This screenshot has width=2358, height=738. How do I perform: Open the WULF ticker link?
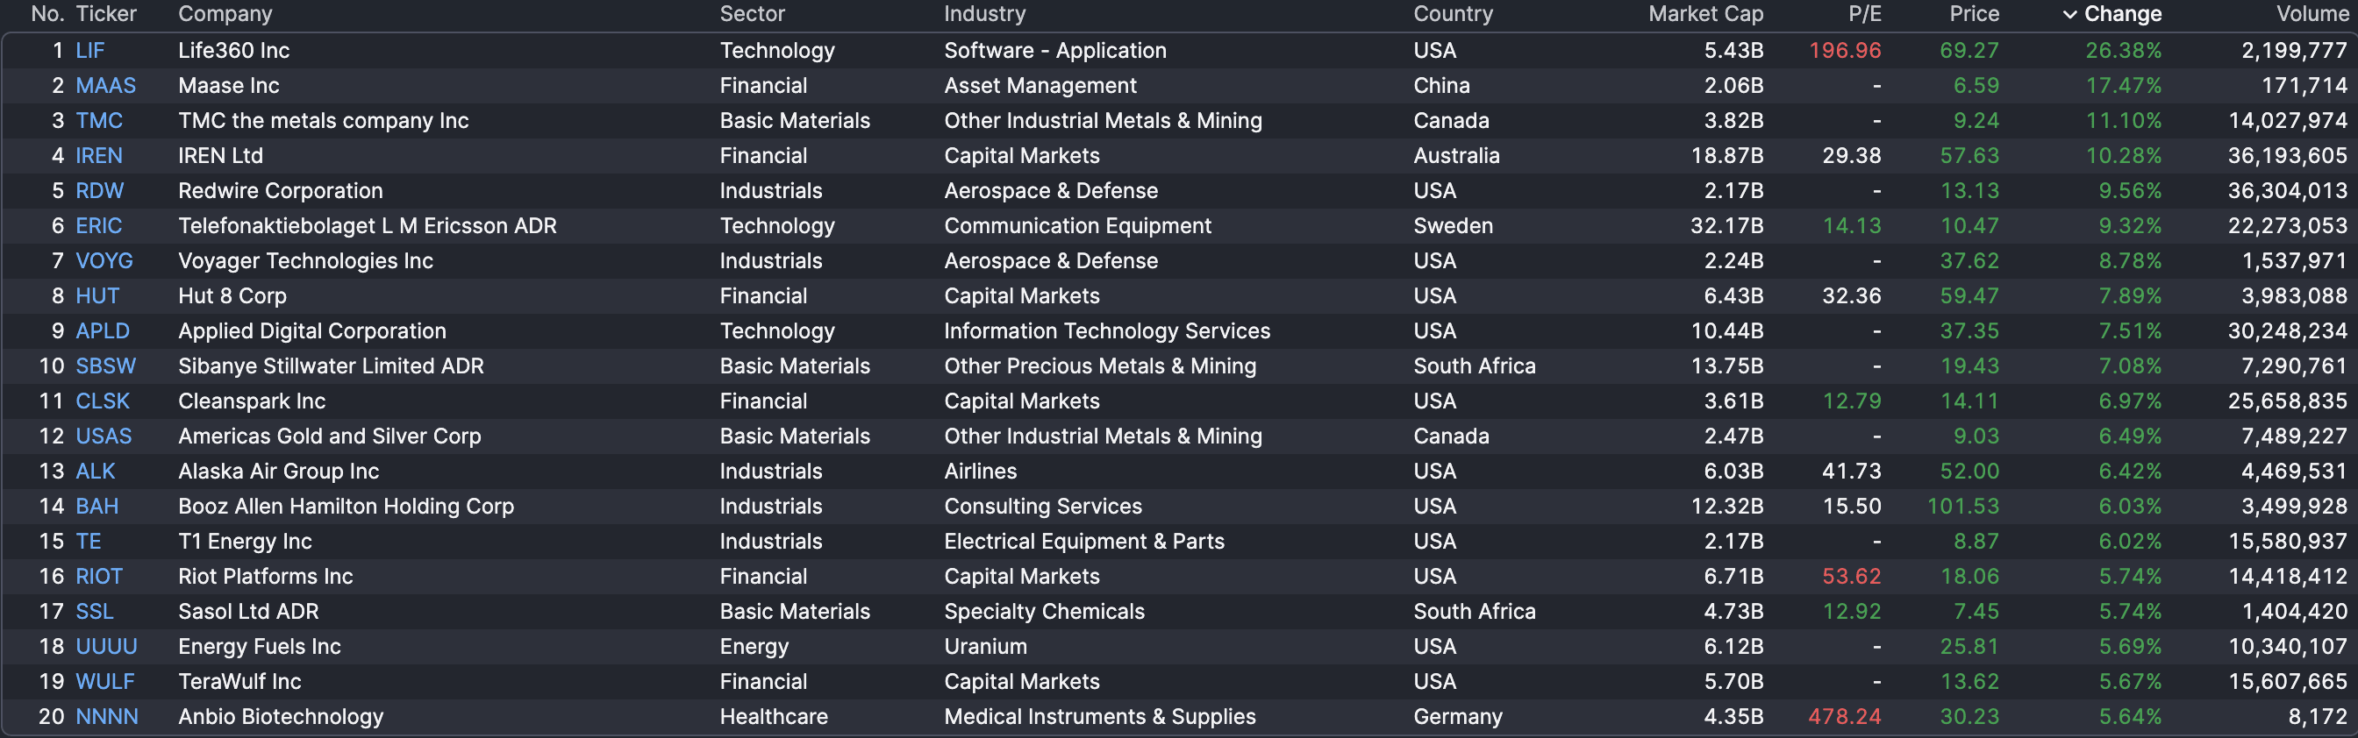click(104, 680)
